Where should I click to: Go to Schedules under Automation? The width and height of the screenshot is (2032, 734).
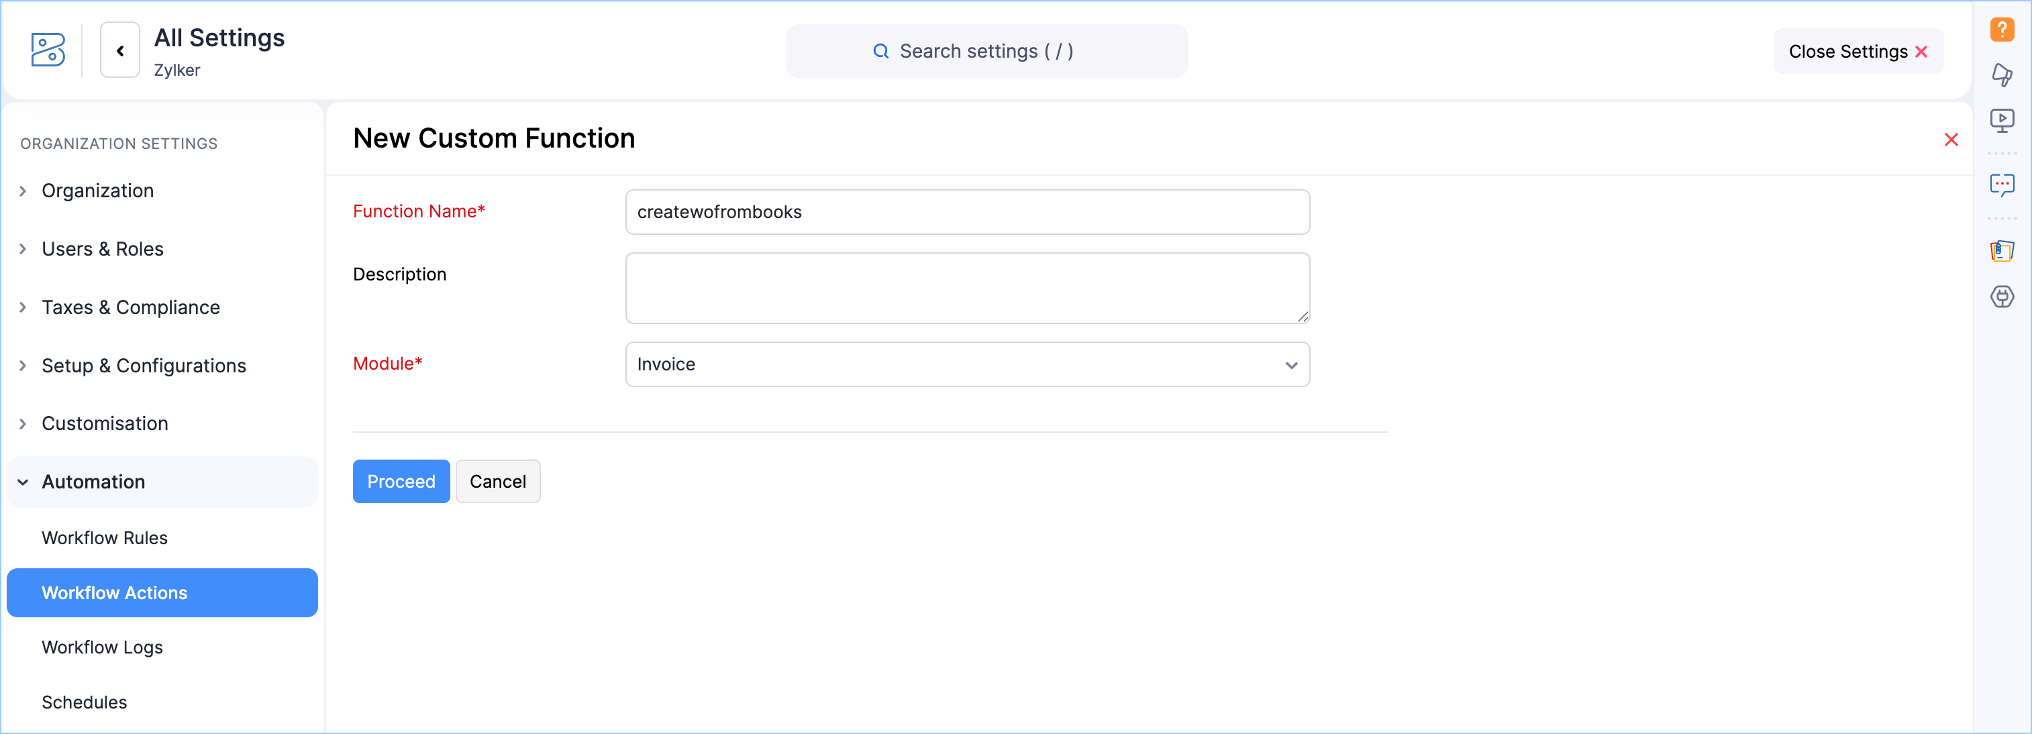point(84,702)
